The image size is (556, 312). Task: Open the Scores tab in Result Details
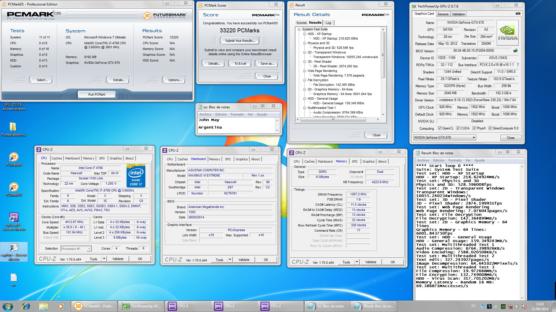click(301, 23)
